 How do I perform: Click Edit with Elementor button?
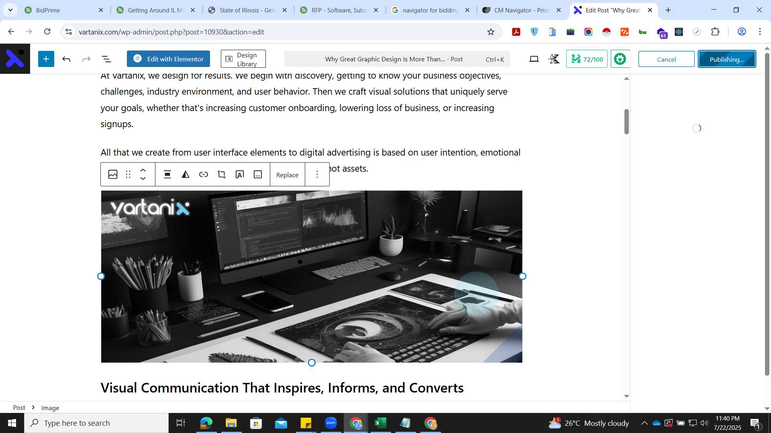point(168,59)
